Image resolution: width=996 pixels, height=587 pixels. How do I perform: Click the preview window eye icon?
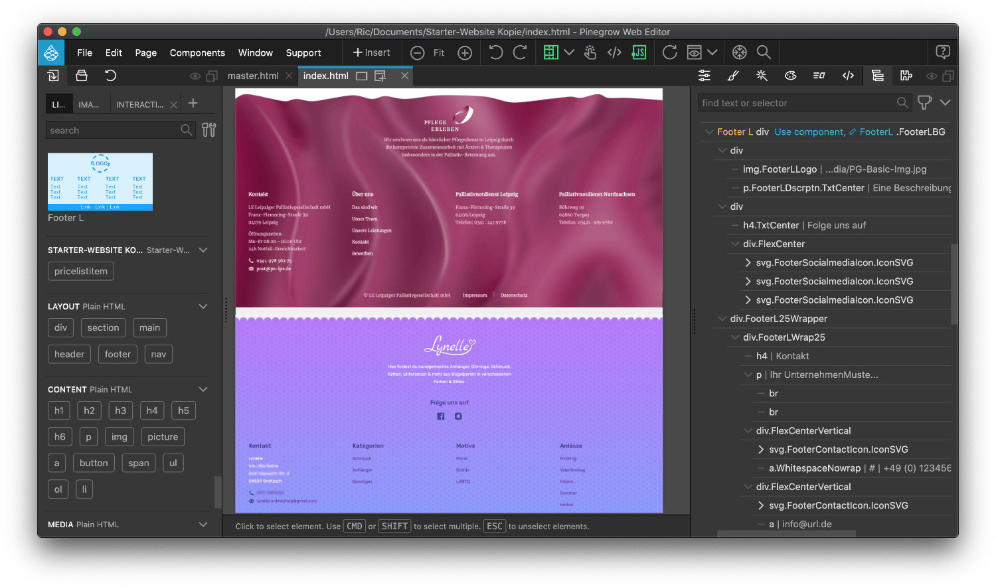tap(695, 52)
